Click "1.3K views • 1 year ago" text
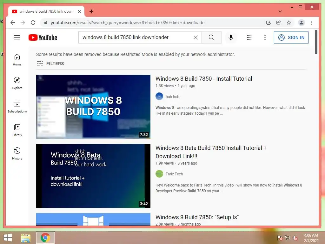Image resolution: width=325 pixels, height=244 pixels. click(x=175, y=86)
